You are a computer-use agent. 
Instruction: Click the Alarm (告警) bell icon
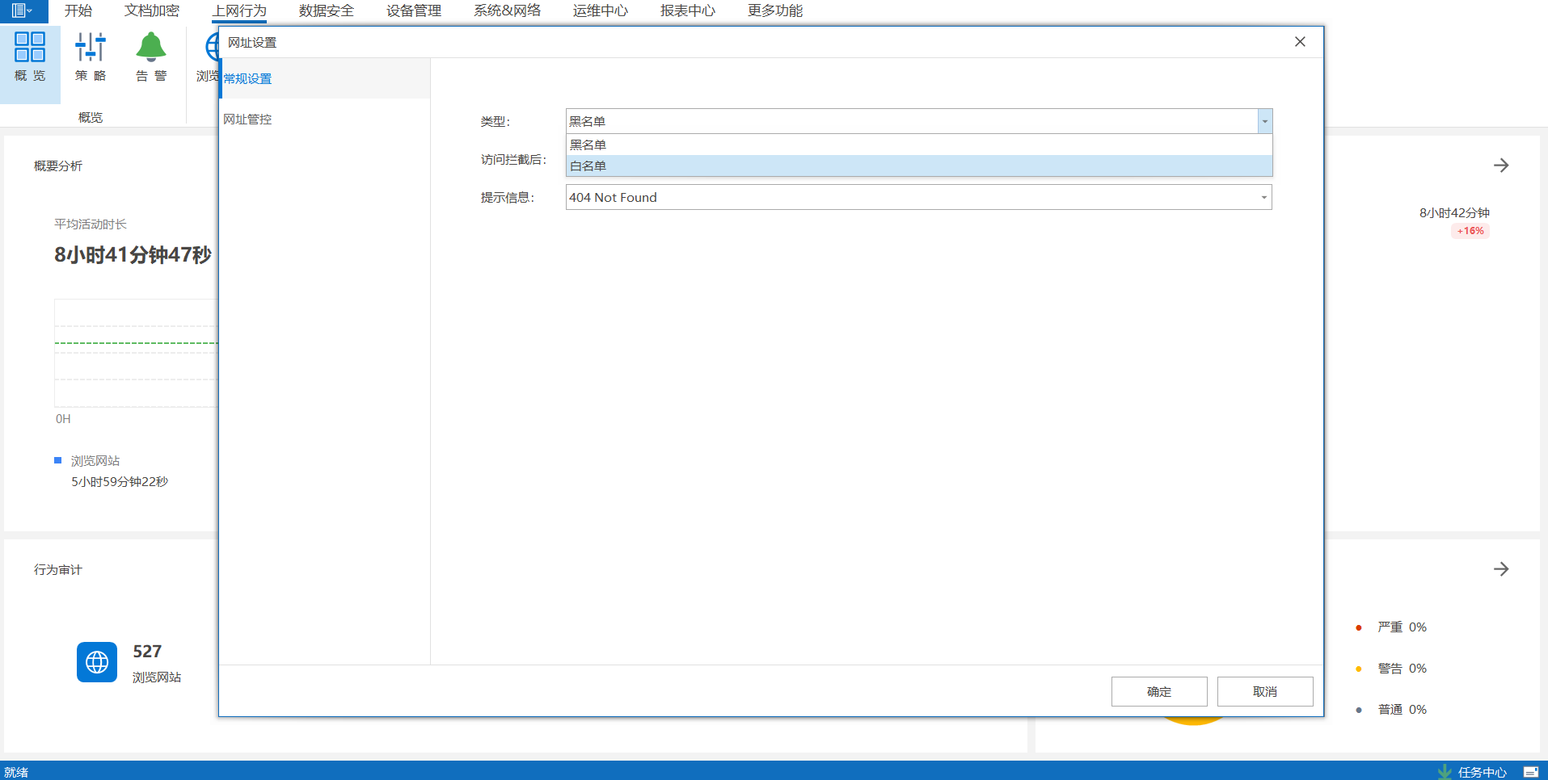click(150, 48)
